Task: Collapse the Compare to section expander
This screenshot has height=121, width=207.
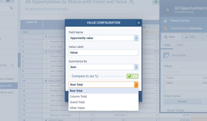Action: pos(69,76)
